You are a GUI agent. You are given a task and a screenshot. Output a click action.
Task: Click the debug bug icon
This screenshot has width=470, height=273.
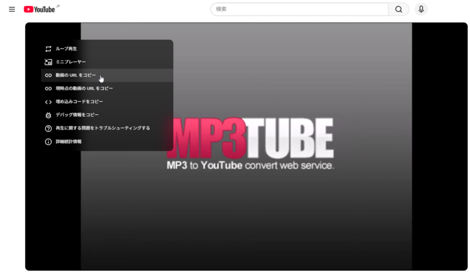[x=48, y=115]
